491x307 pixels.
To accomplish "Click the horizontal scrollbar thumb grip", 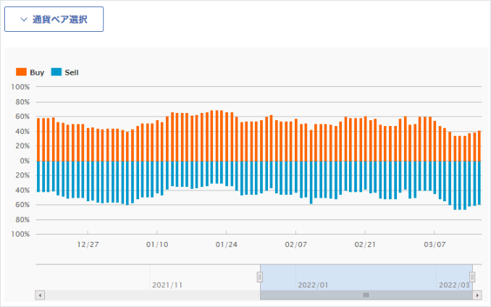I will (366, 295).
